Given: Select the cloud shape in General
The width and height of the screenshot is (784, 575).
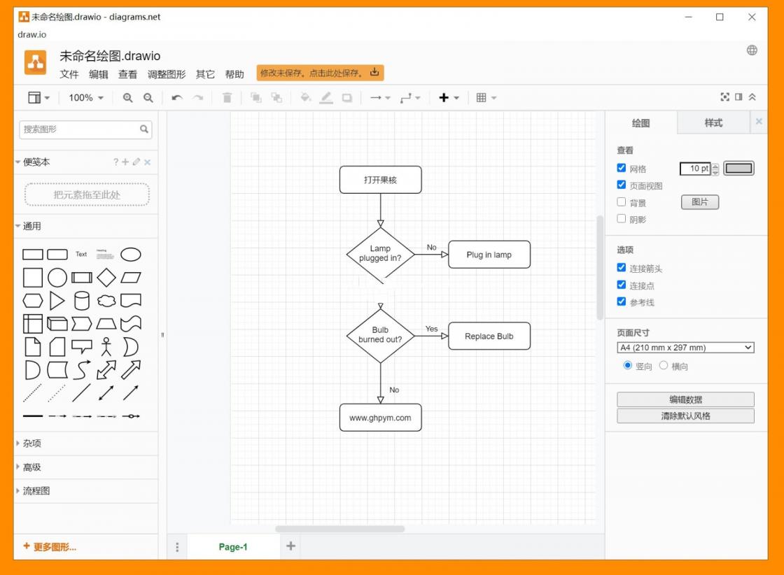Looking at the screenshot, I should [106, 301].
